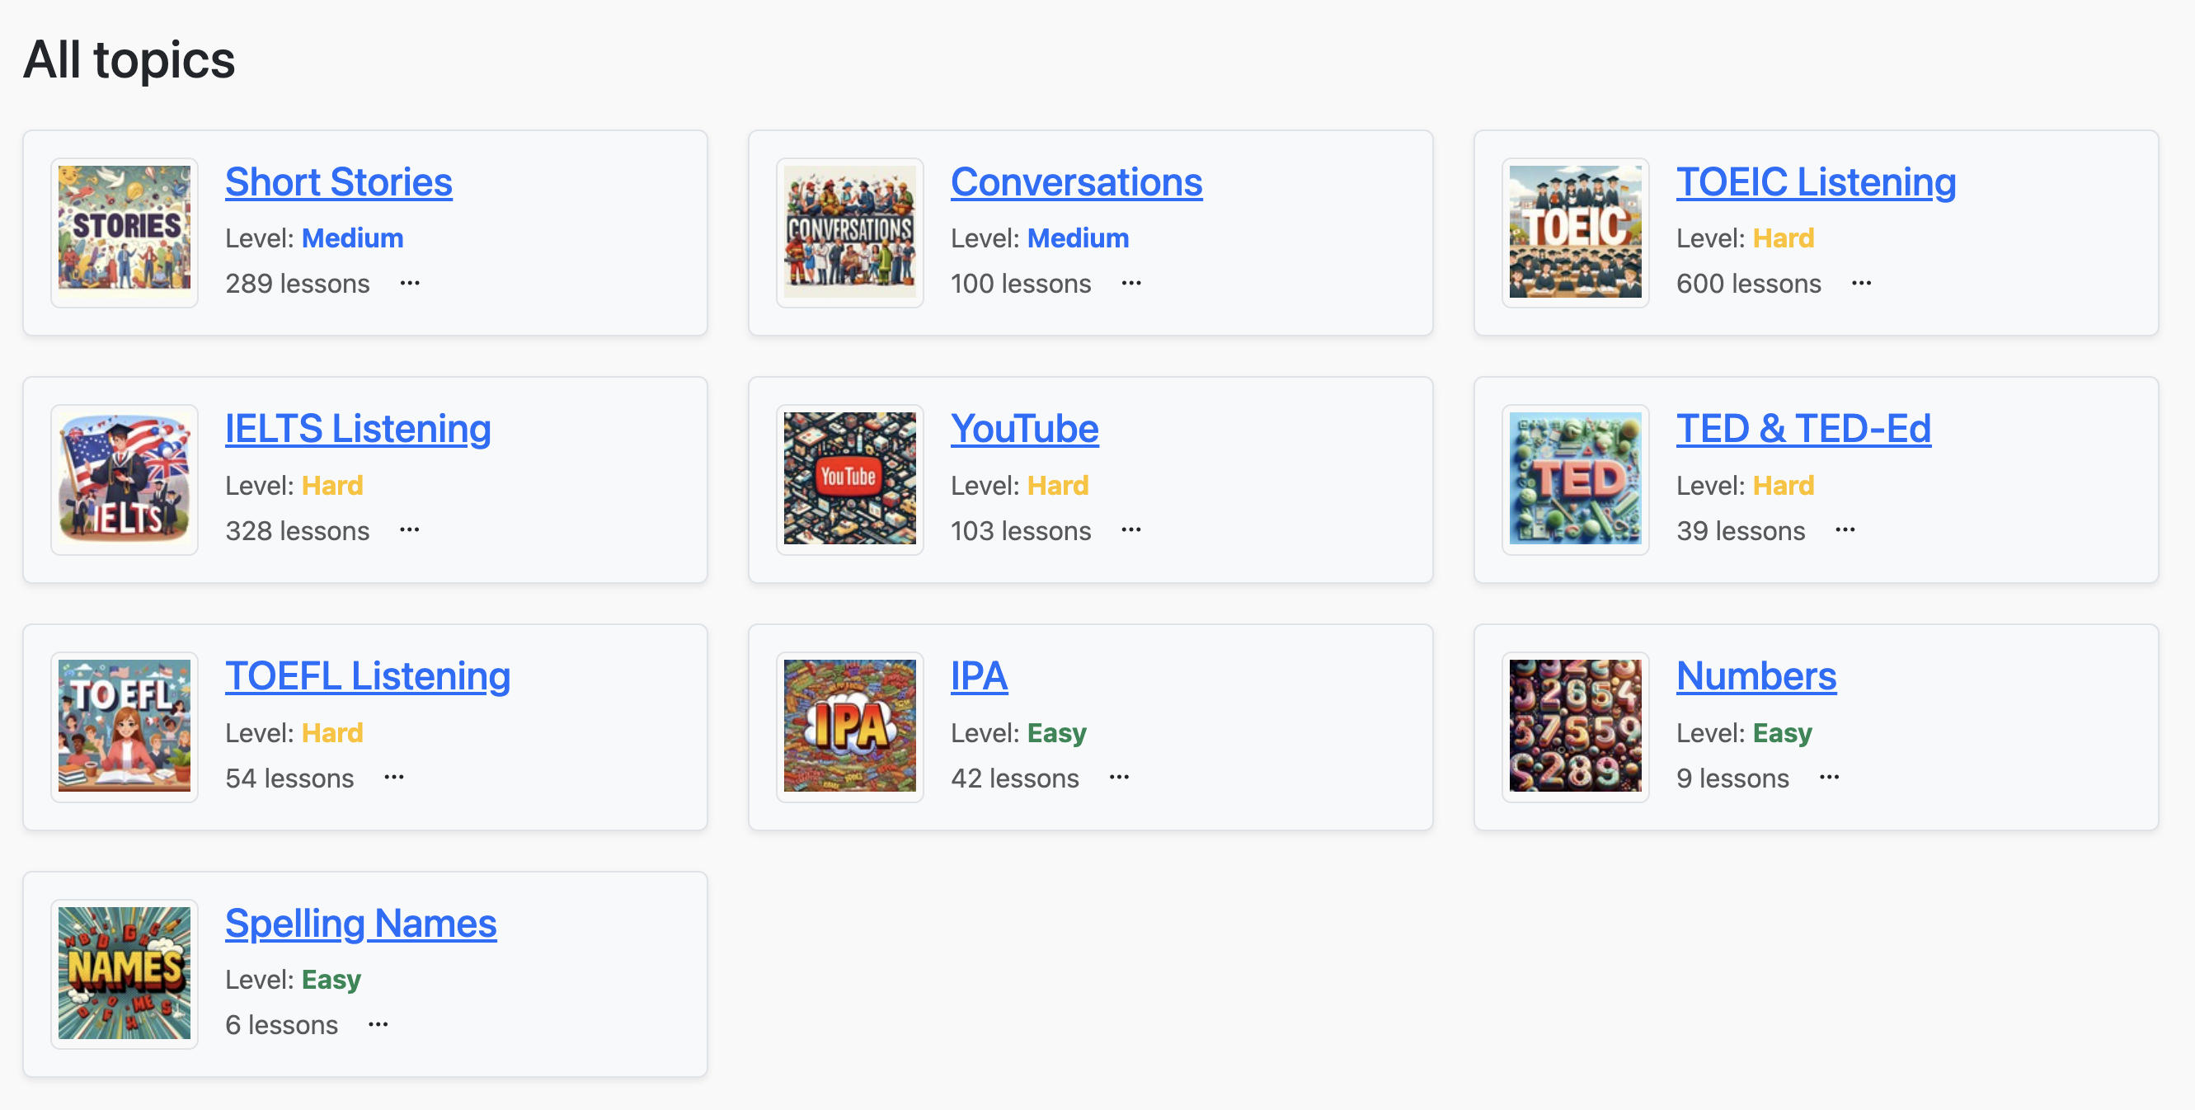Screen dimensions: 2195x1110
Task: Click the ellipsis beside 6 lessons
Action: pyautogui.click(x=378, y=1024)
